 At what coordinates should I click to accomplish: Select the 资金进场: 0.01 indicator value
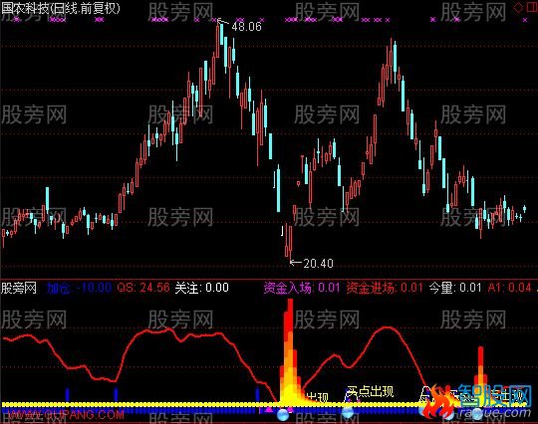385,288
